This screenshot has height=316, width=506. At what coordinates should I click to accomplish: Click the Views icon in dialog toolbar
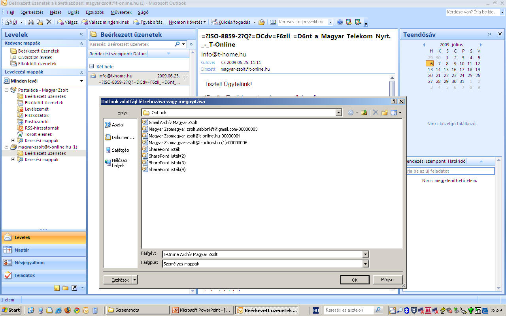point(393,113)
